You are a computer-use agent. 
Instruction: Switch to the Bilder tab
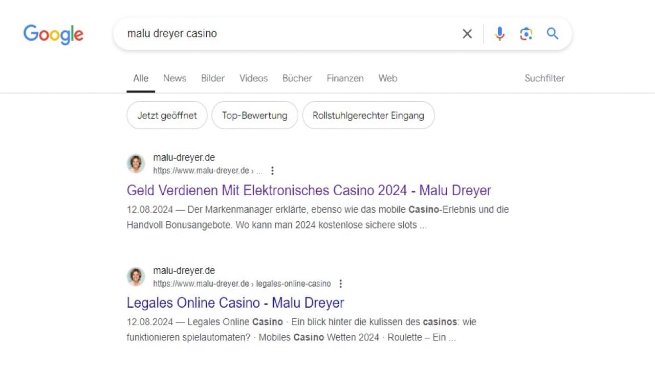tap(213, 78)
